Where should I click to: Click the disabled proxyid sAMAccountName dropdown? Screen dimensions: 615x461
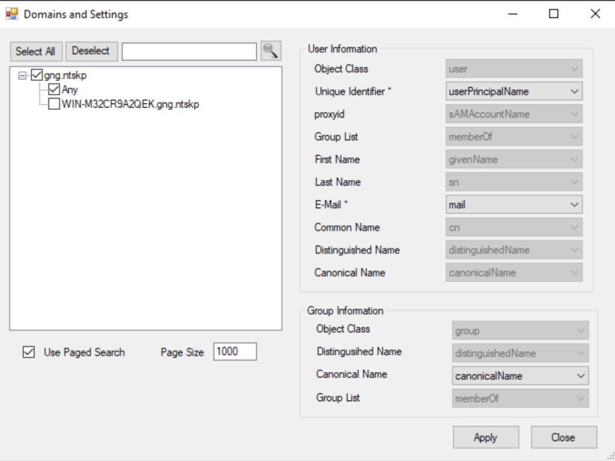(x=514, y=114)
